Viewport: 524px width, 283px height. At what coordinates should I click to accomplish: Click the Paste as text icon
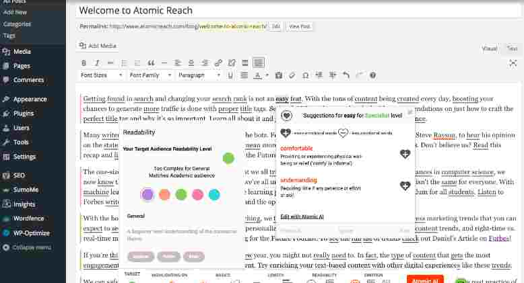pyautogui.click(x=279, y=75)
